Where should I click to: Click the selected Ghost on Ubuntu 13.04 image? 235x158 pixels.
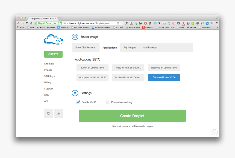click(164, 78)
